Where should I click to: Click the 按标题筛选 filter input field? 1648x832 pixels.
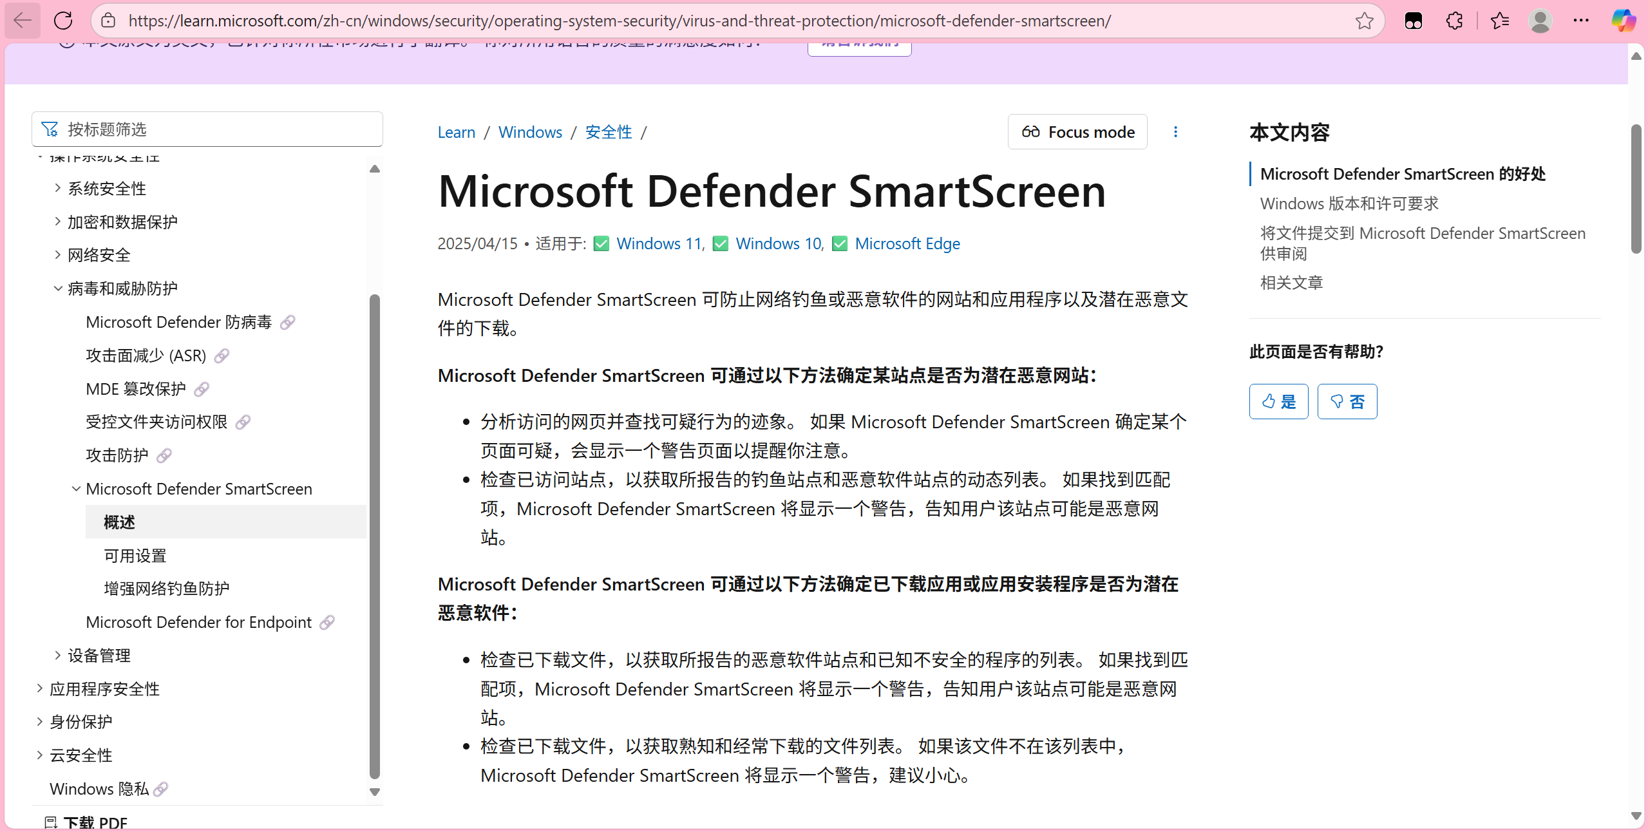(x=219, y=129)
